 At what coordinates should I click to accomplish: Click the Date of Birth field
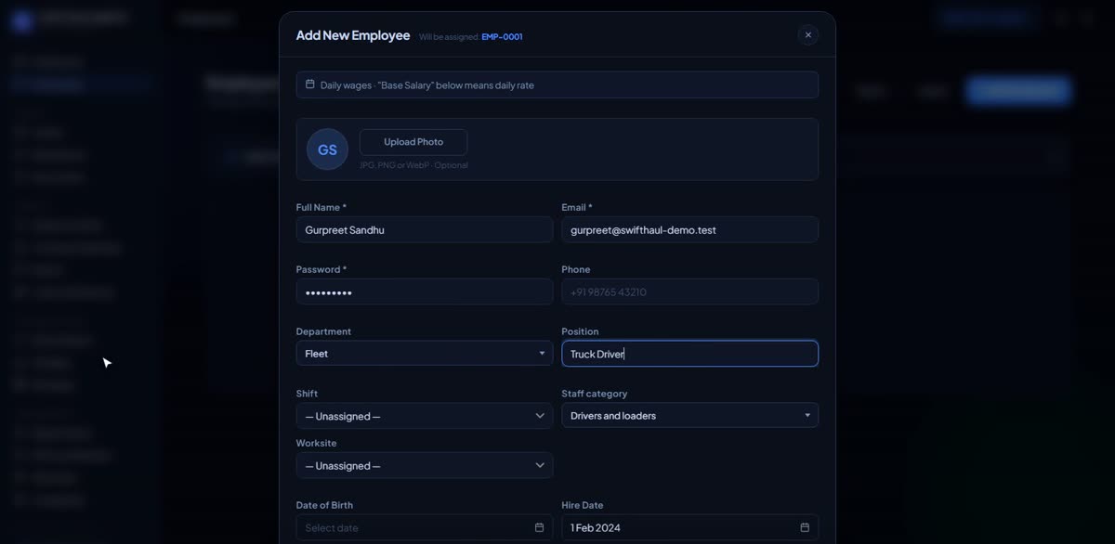[425, 527]
